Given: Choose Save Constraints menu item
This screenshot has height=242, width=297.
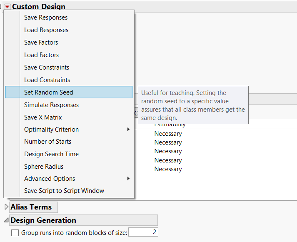Looking at the screenshot, I should (47, 67).
